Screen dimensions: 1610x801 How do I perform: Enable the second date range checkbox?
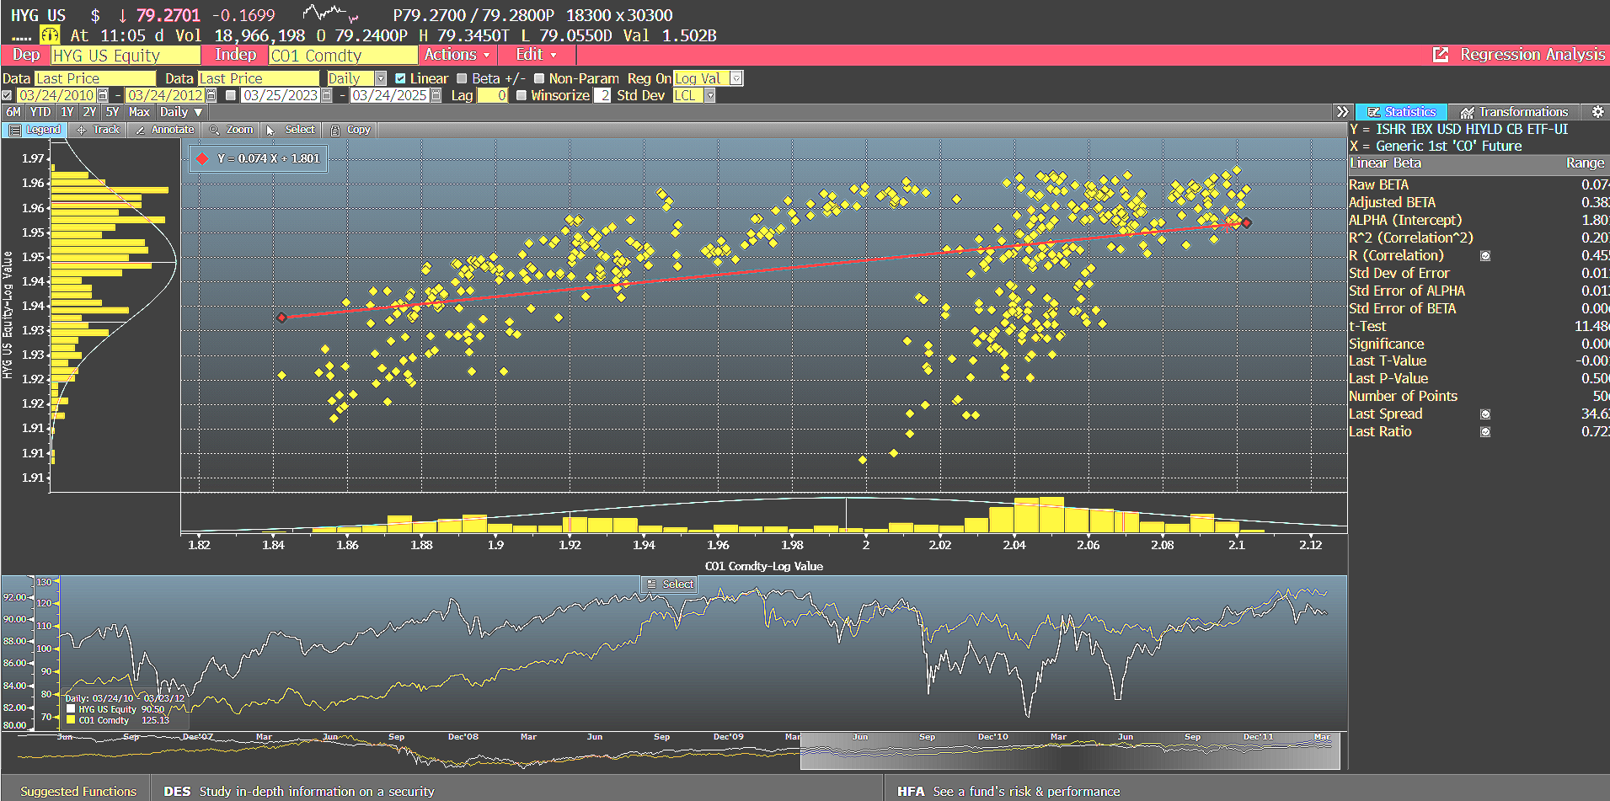231,95
